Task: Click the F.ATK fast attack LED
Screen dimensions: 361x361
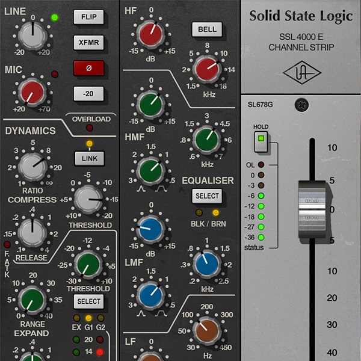Action: (7, 244)
